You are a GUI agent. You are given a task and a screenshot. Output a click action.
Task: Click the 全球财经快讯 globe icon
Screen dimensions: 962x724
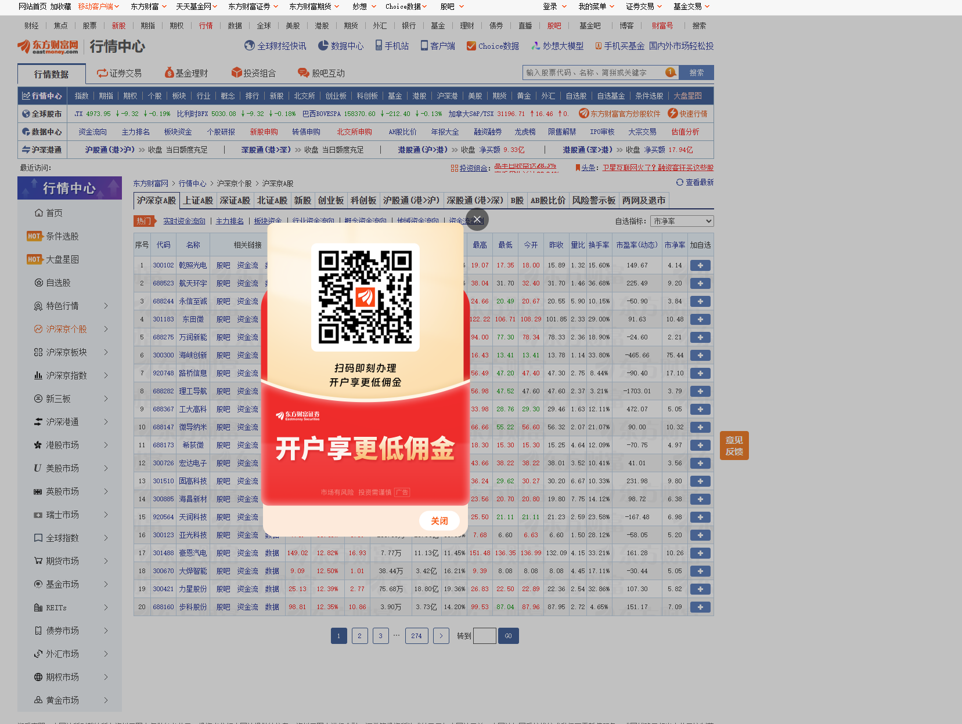(x=250, y=45)
